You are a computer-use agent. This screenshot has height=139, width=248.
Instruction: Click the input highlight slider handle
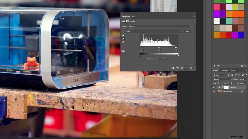176,47
